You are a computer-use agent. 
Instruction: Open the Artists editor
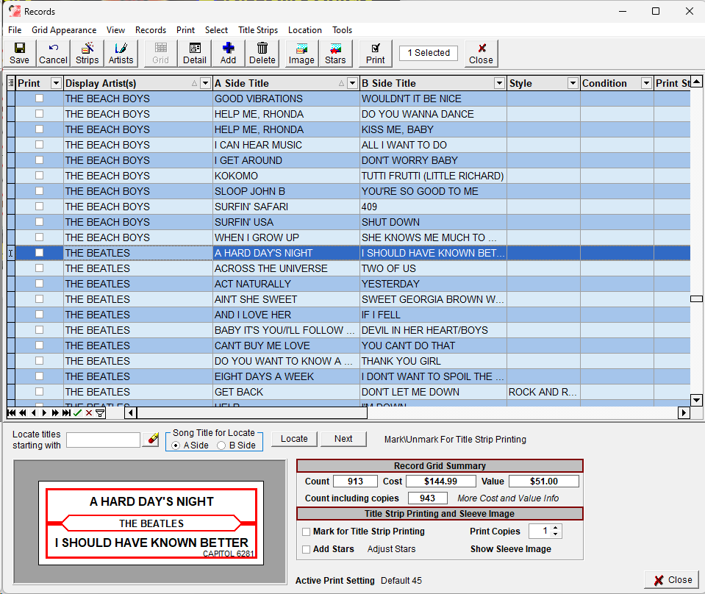121,53
